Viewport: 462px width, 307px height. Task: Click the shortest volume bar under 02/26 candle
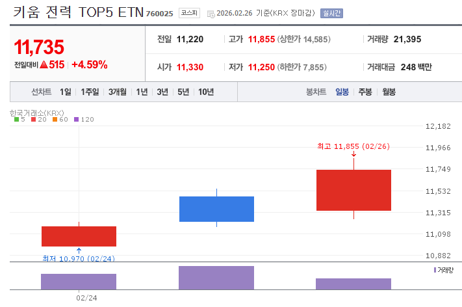(x=353, y=284)
